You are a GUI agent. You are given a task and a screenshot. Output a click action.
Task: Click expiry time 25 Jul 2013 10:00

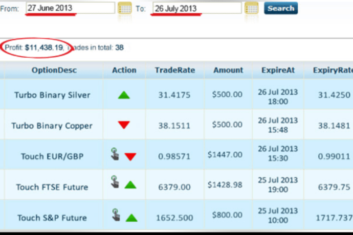click(x=278, y=216)
